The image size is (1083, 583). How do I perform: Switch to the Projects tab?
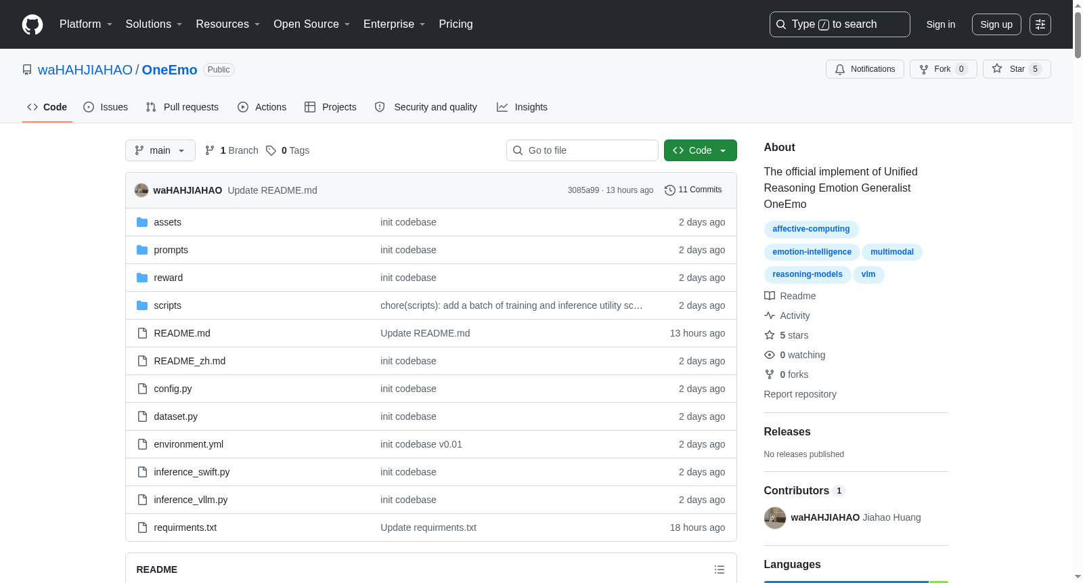(x=330, y=107)
